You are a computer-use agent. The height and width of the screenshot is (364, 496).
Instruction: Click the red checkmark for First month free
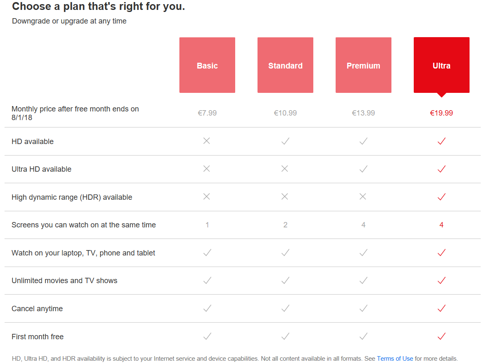441,336
